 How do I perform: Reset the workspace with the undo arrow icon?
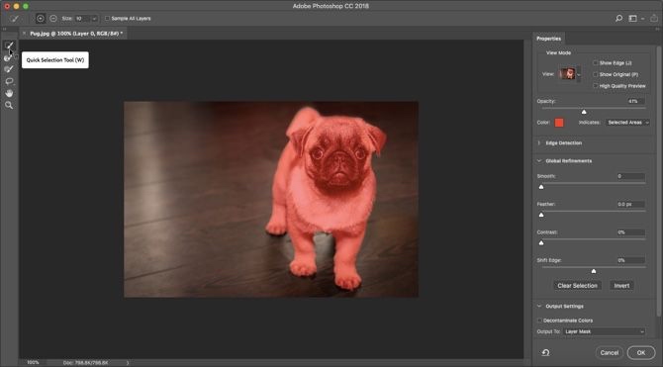(545, 352)
